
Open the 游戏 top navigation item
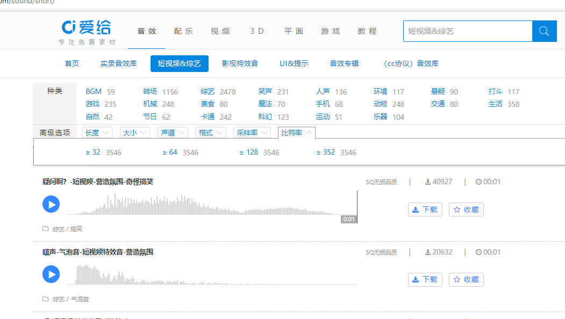click(331, 31)
